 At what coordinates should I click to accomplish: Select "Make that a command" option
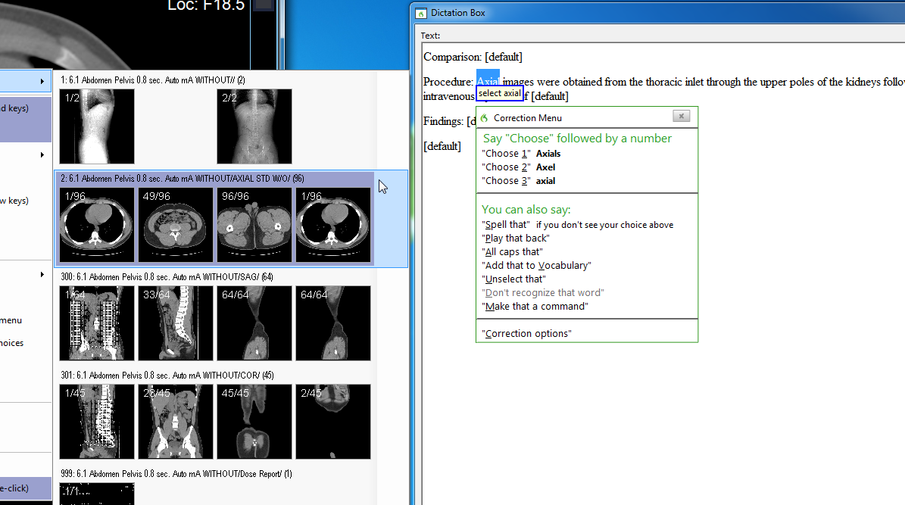[535, 307]
